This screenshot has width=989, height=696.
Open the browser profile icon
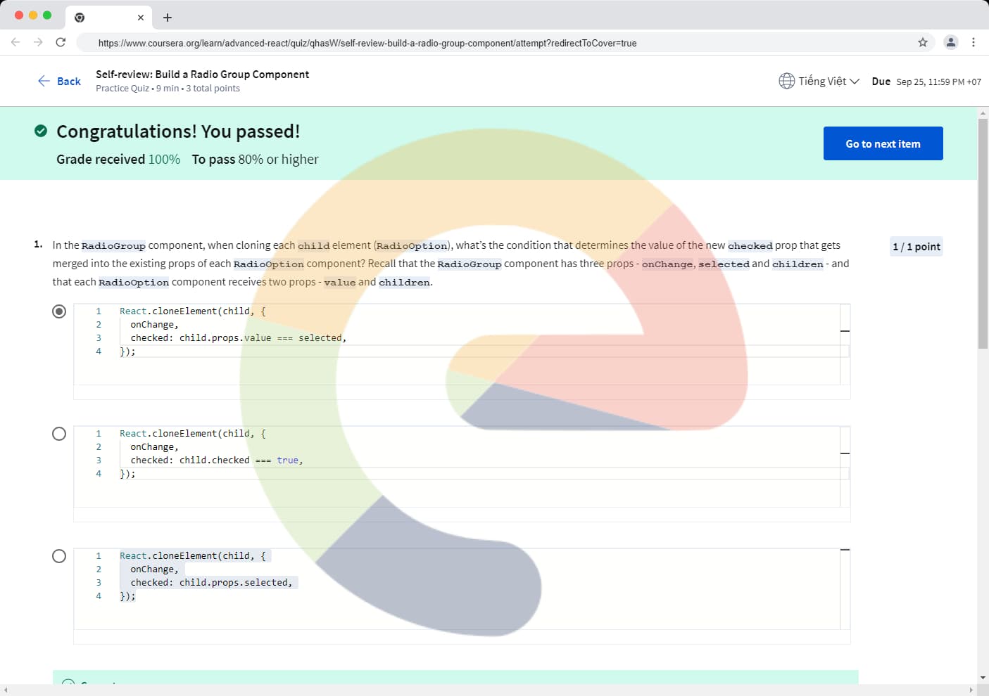coord(951,42)
